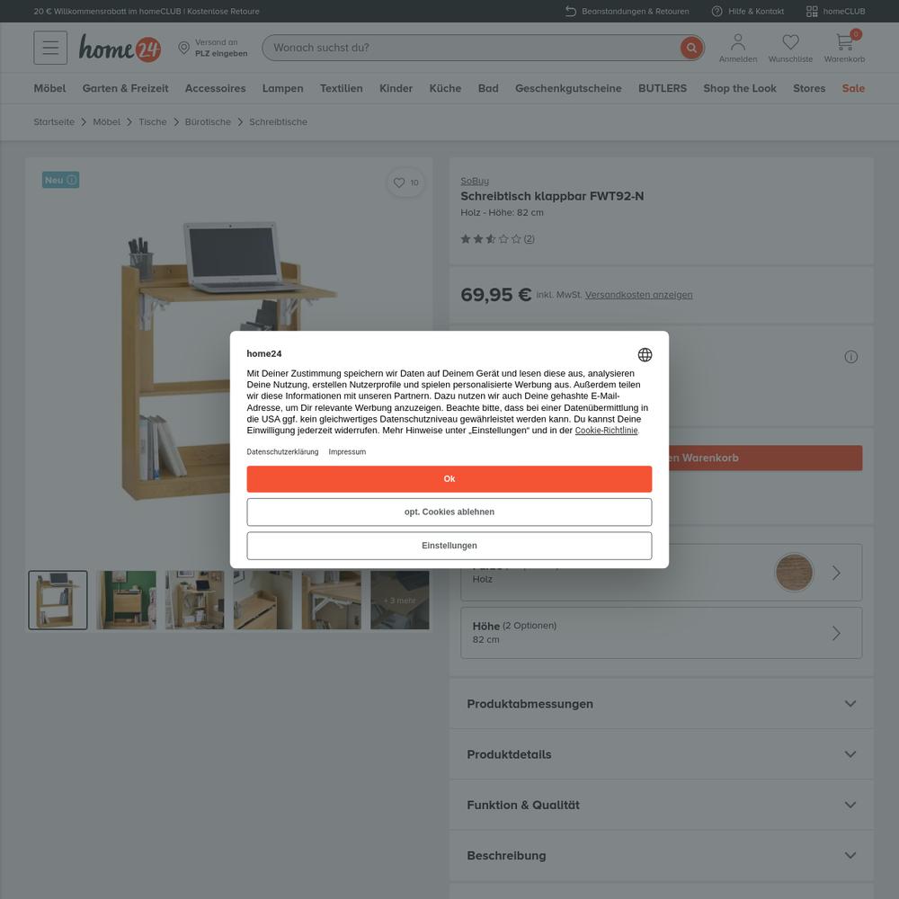Open cookie Einstellungen
Image resolution: width=899 pixels, height=899 pixels.
pyautogui.click(x=449, y=546)
